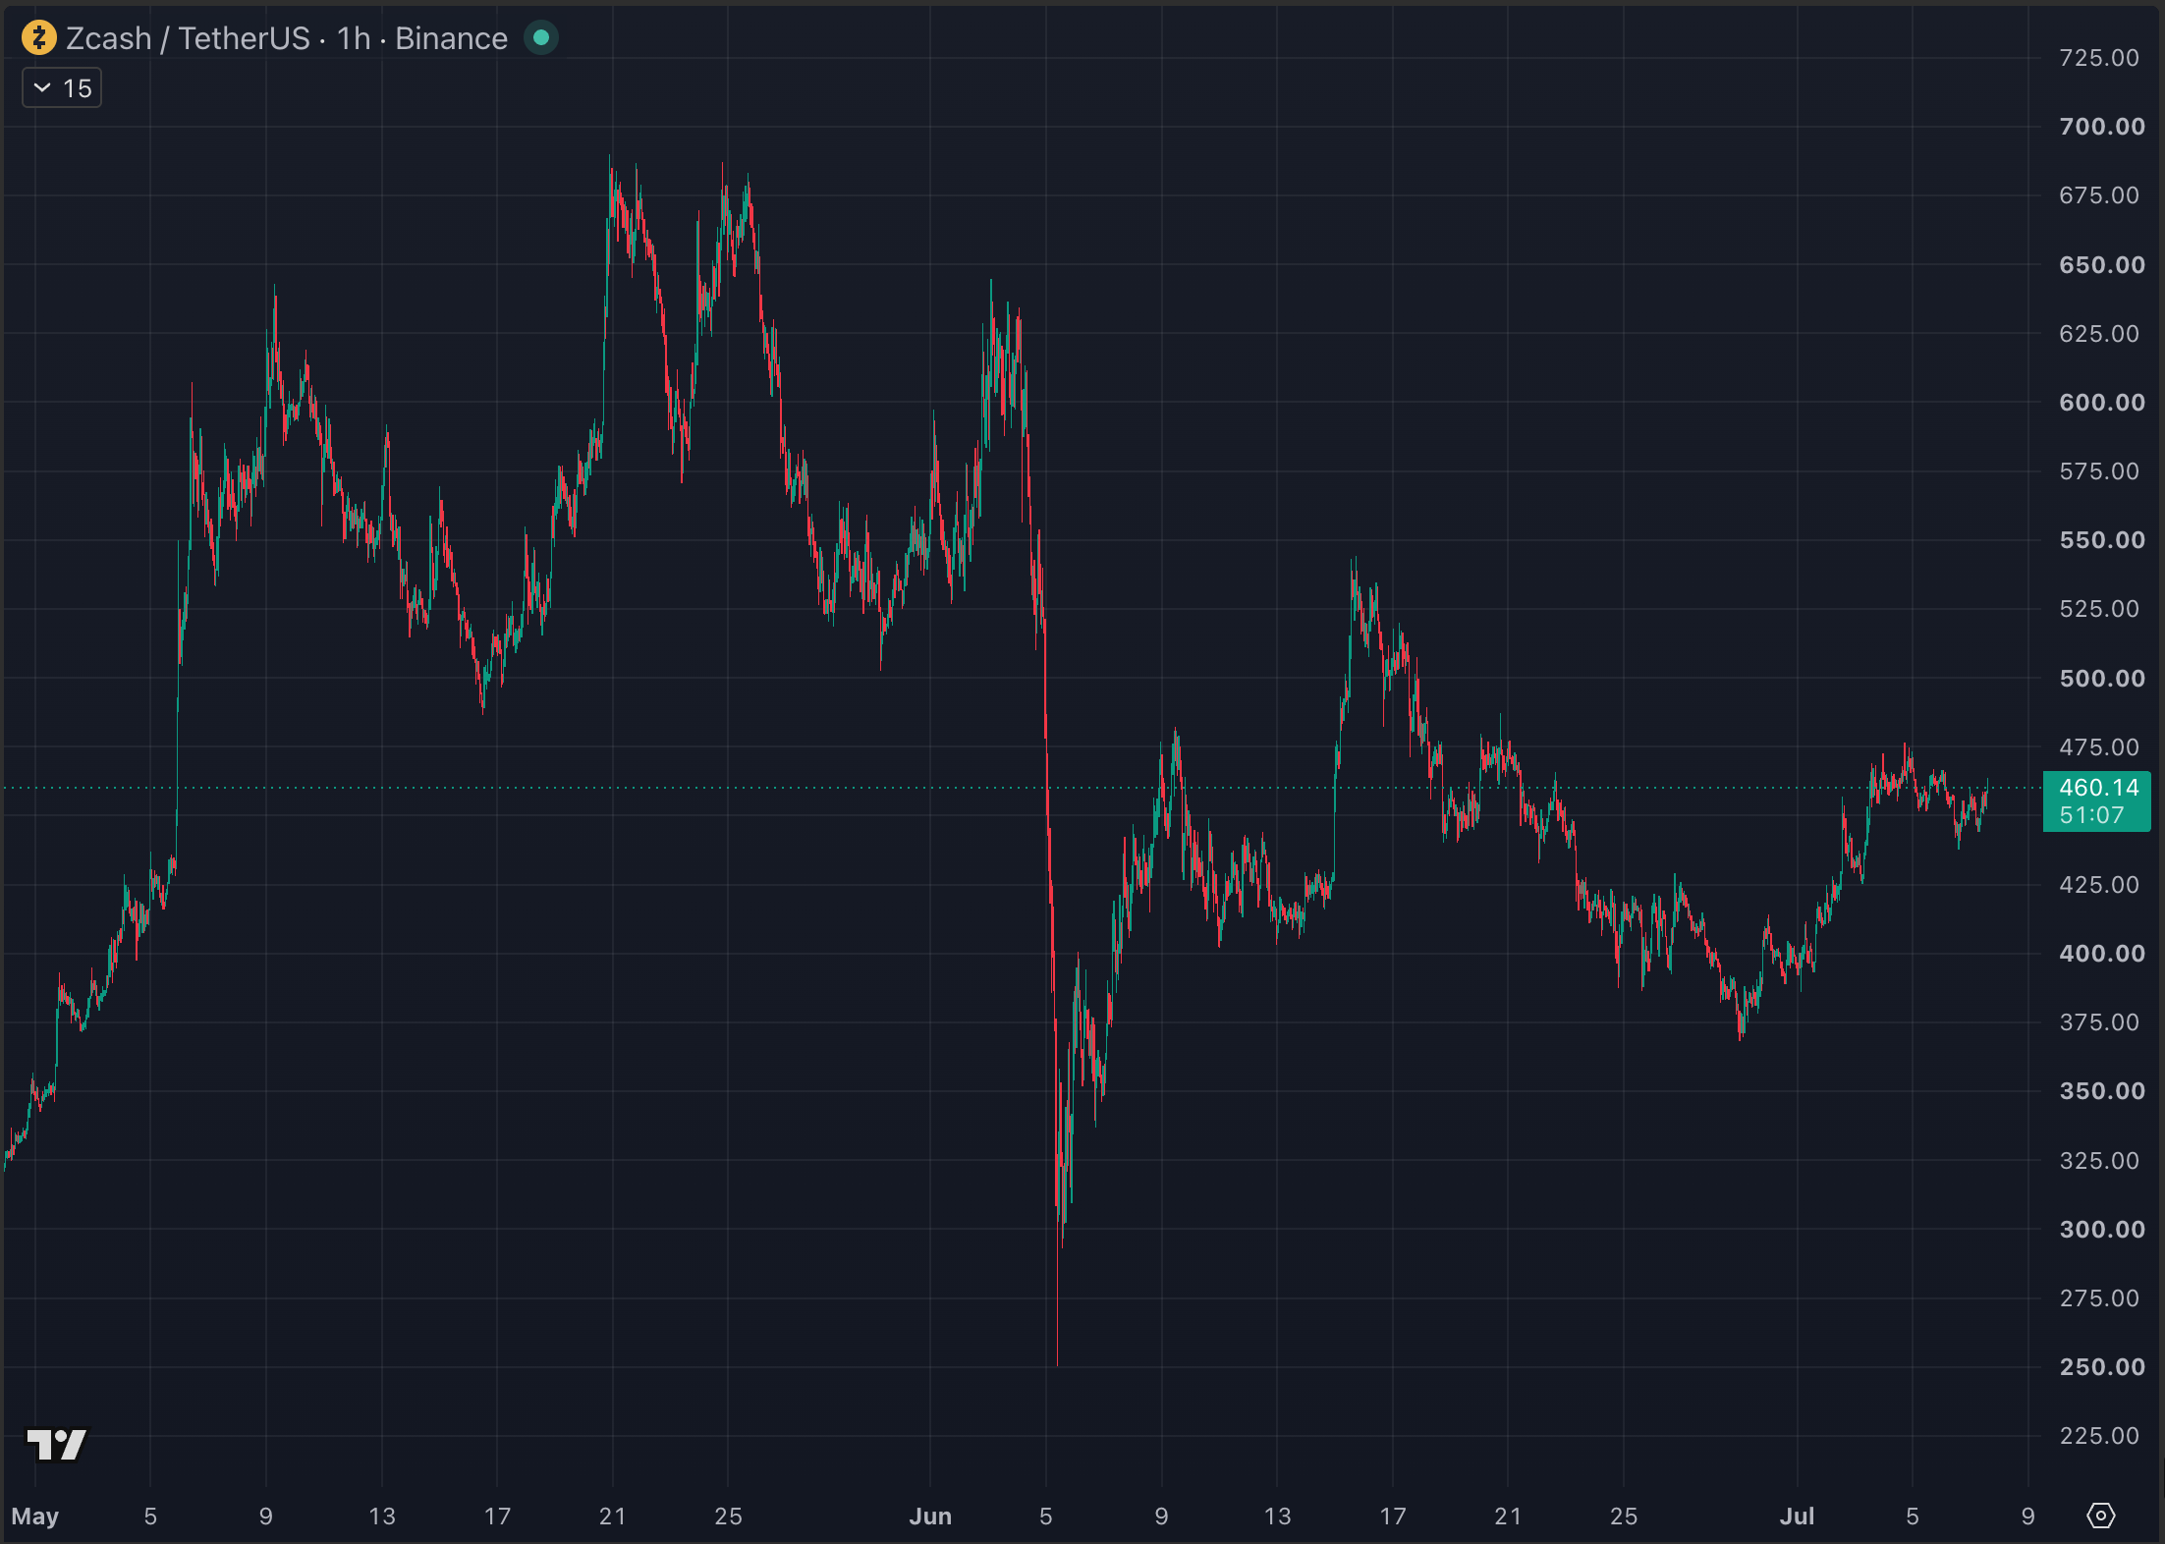Image resolution: width=2165 pixels, height=1544 pixels.
Task: Expand the collapsed indicators list showing 15
Action: [x=62, y=88]
